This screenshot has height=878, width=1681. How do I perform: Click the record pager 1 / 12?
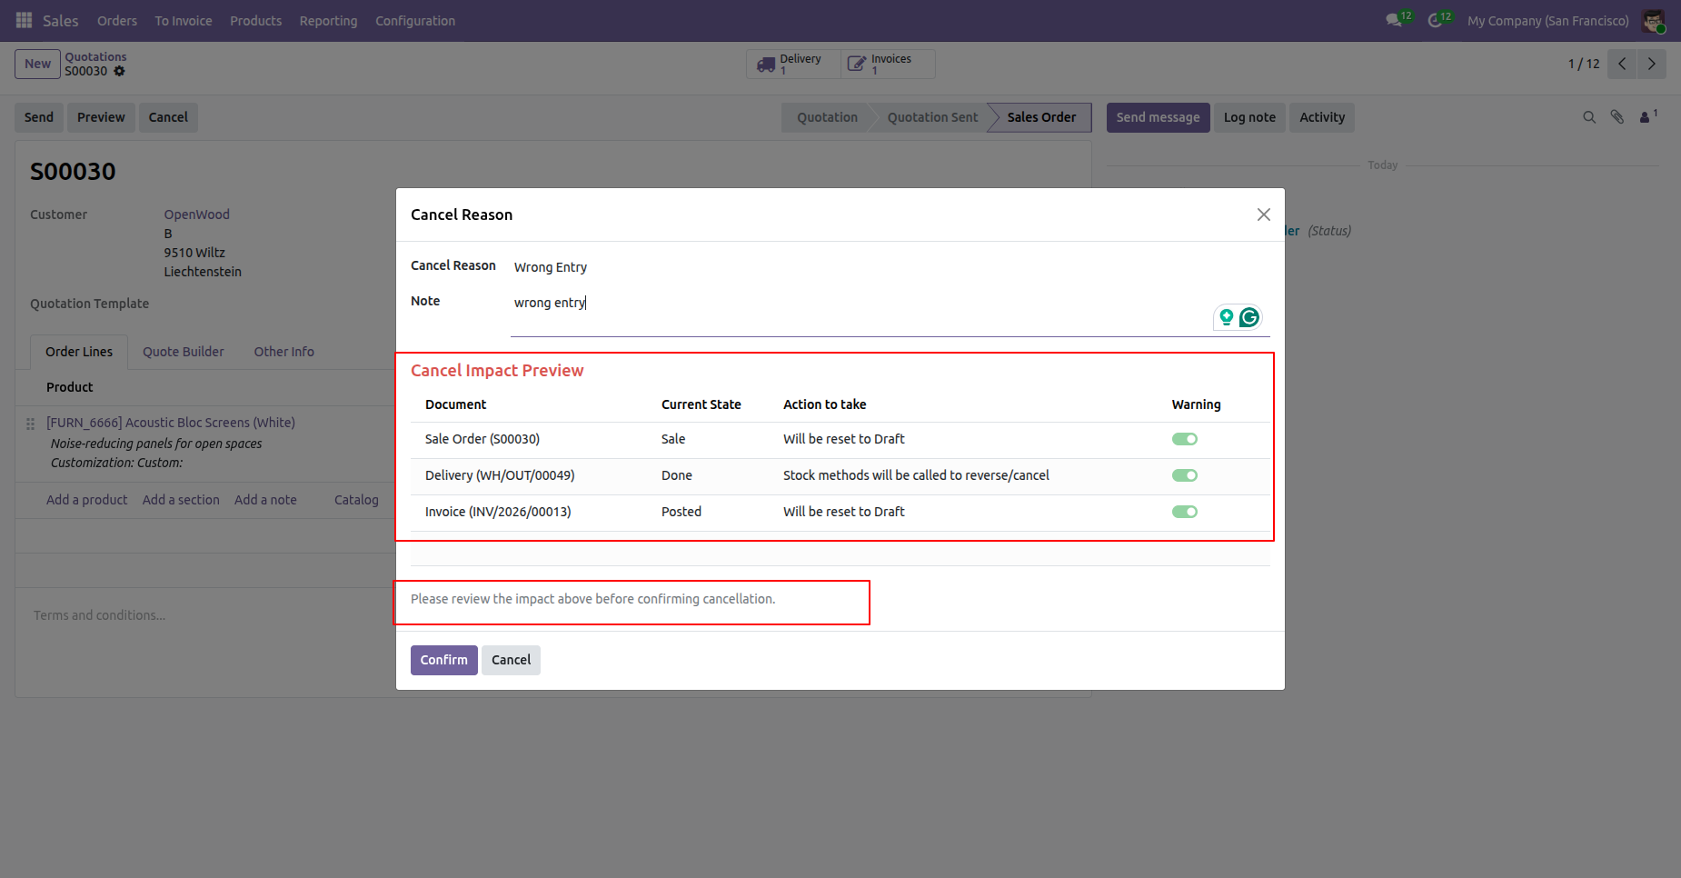(x=1584, y=64)
